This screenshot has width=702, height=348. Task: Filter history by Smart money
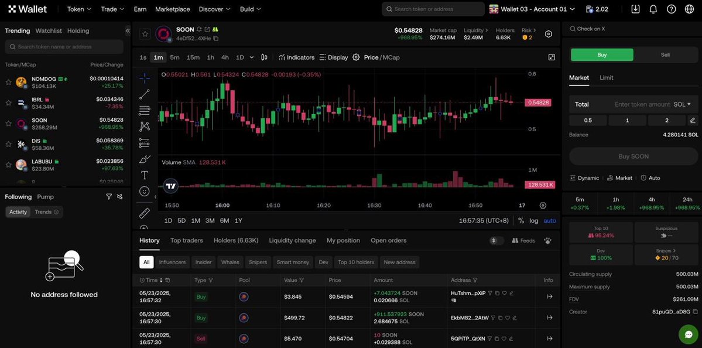click(x=293, y=262)
